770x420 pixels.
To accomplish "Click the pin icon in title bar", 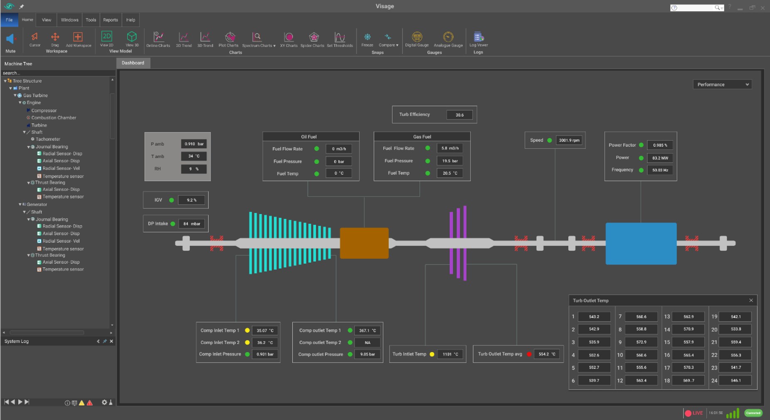I will tap(22, 6).
